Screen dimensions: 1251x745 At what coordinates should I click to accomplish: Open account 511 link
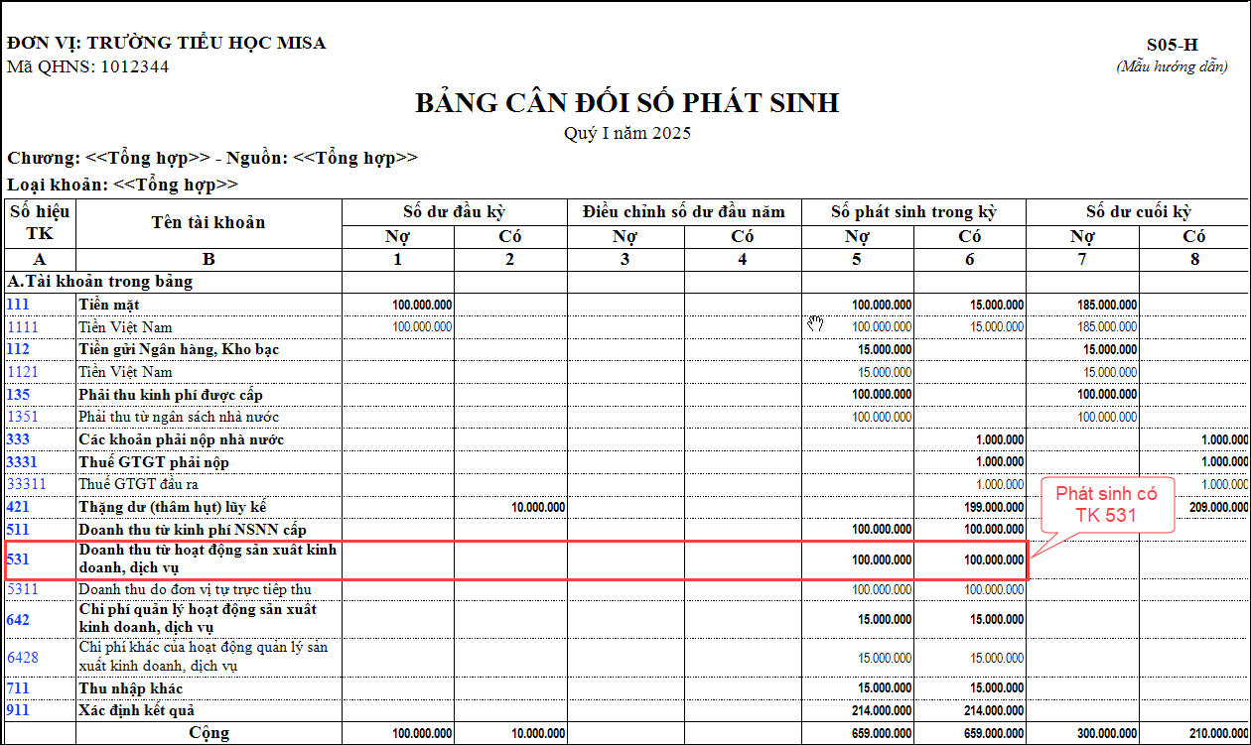[19, 530]
